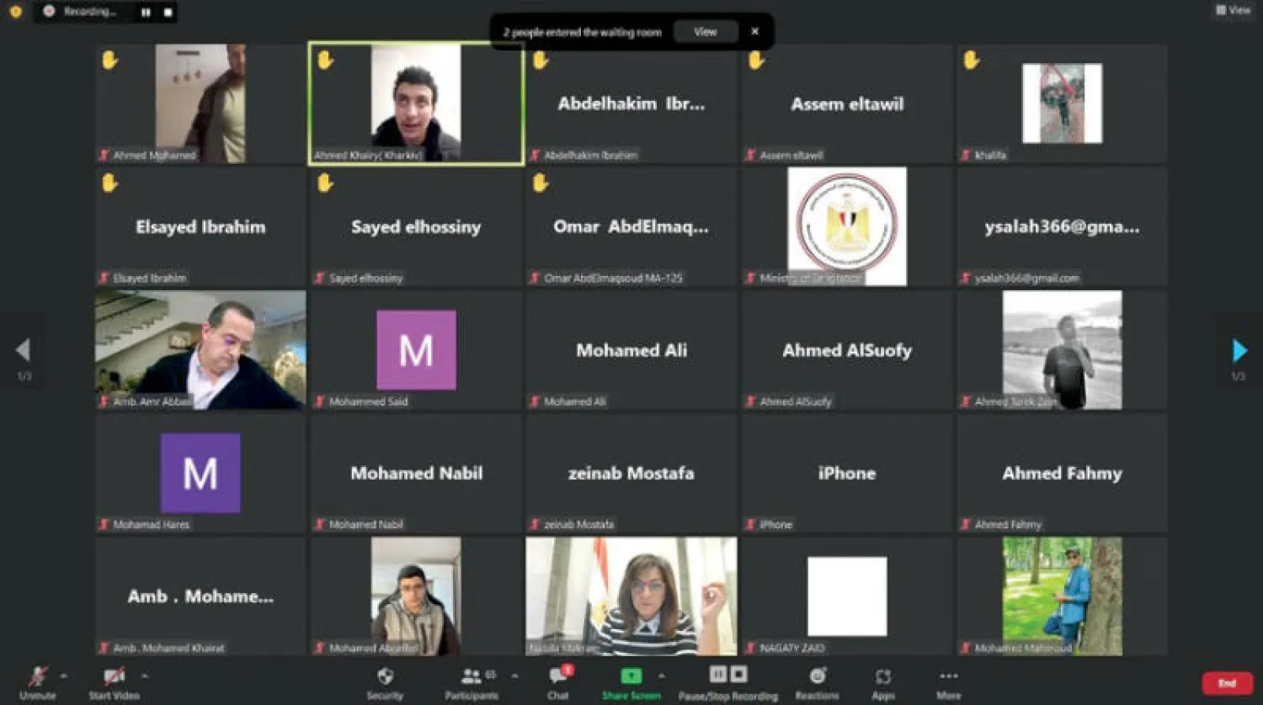Viewport: 1263px width, 705px height.
Task: Click the green Share Screen icon
Action: point(631,675)
